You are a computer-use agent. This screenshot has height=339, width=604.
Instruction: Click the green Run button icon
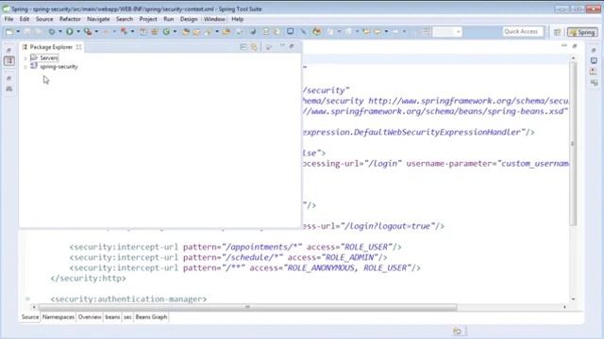pyautogui.click(x=69, y=32)
